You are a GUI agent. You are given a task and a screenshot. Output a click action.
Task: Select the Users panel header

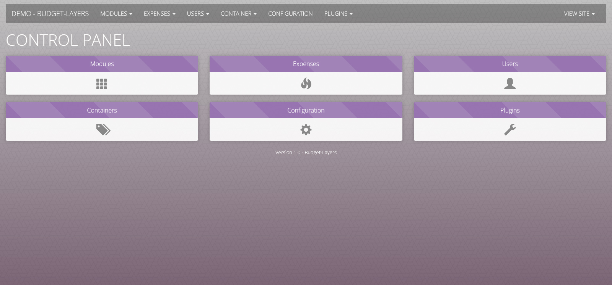coord(510,64)
